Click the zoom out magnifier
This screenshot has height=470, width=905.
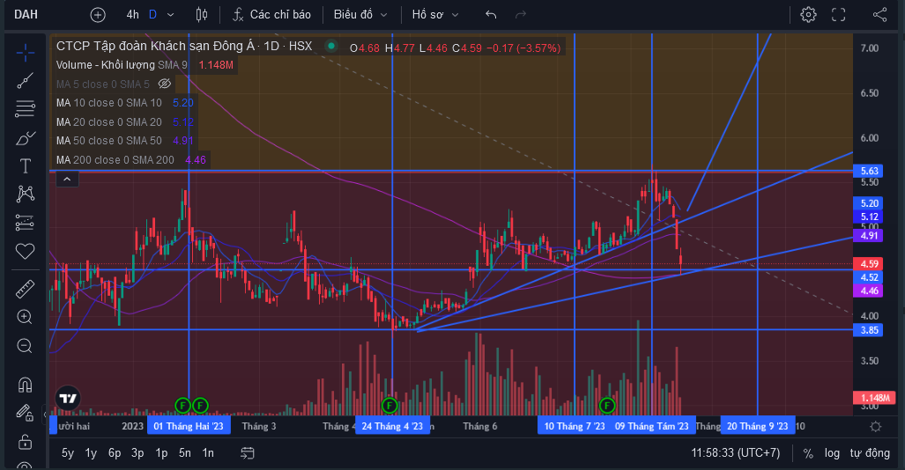25,345
